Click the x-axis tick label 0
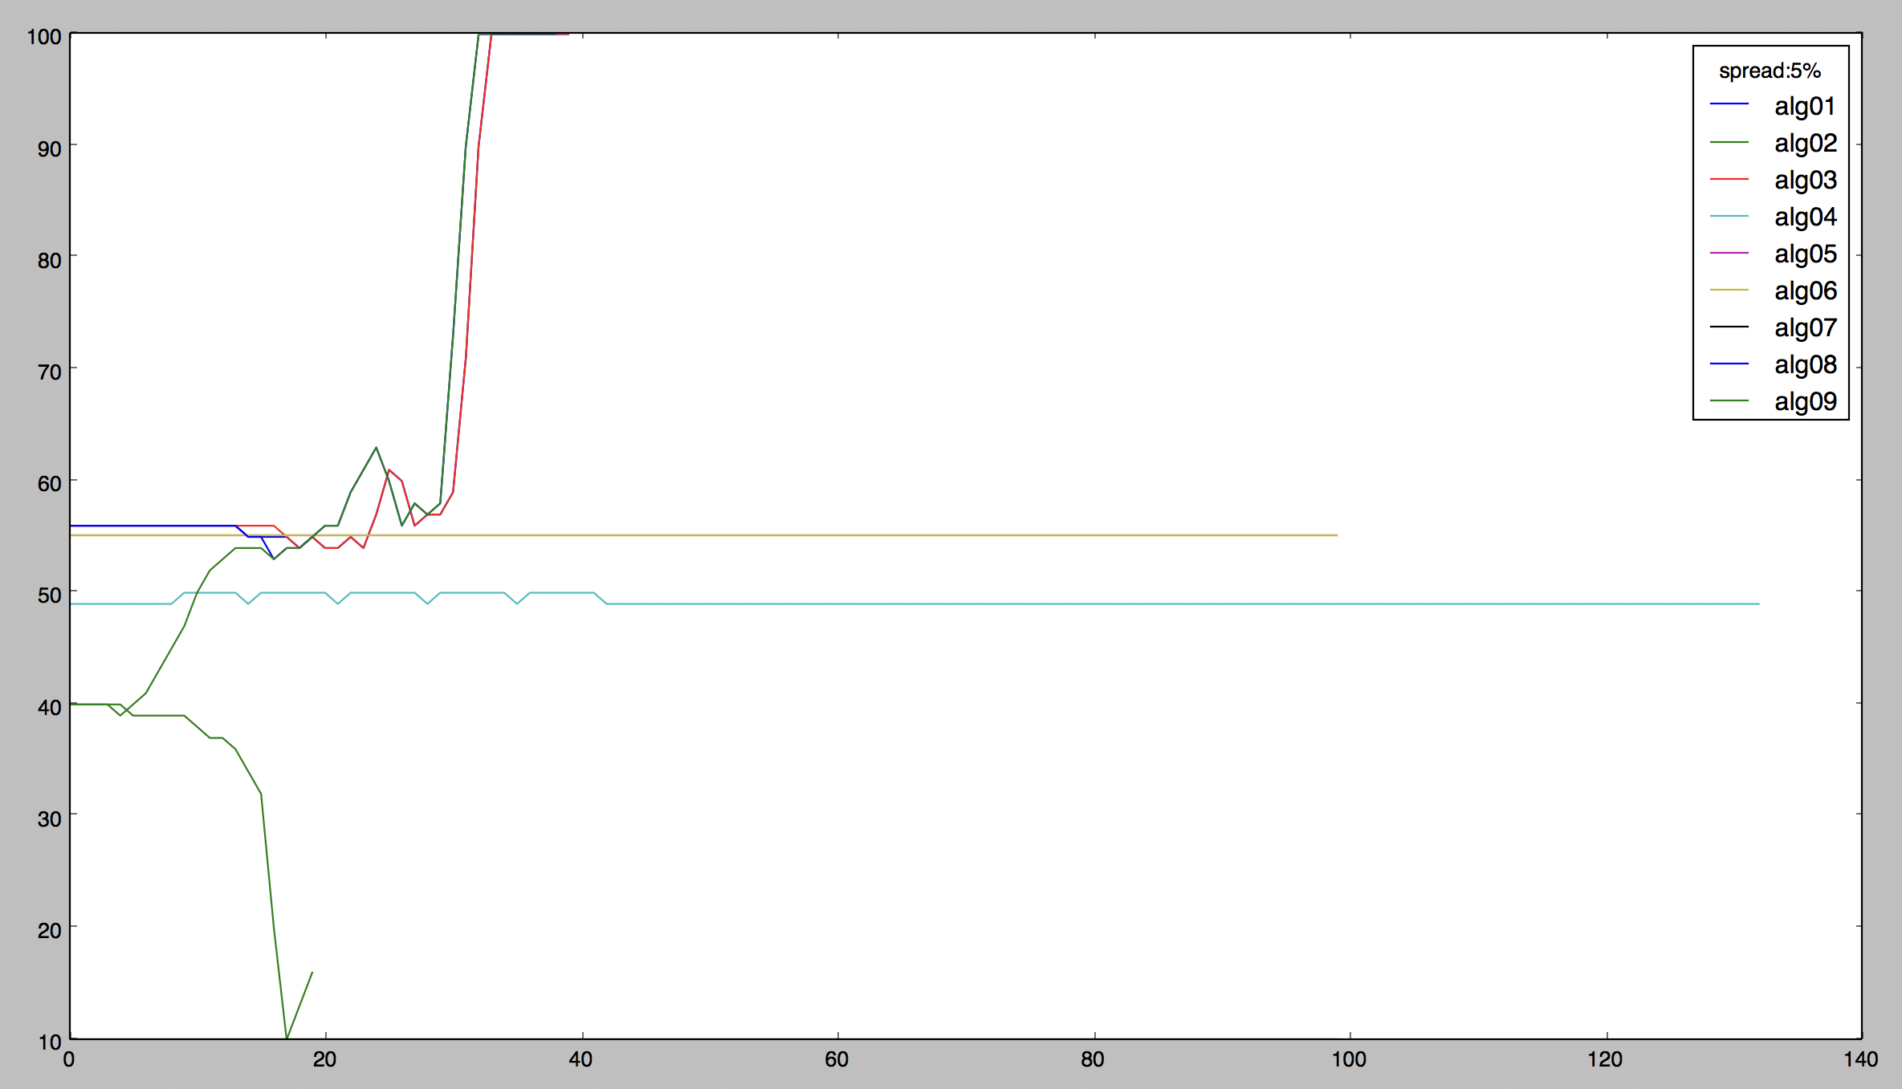Image resolution: width=1902 pixels, height=1089 pixels. (x=69, y=1059)
